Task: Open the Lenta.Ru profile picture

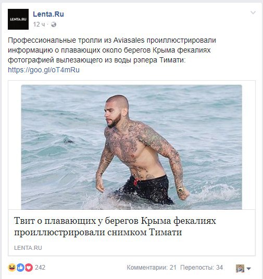Action: (18, 19)
